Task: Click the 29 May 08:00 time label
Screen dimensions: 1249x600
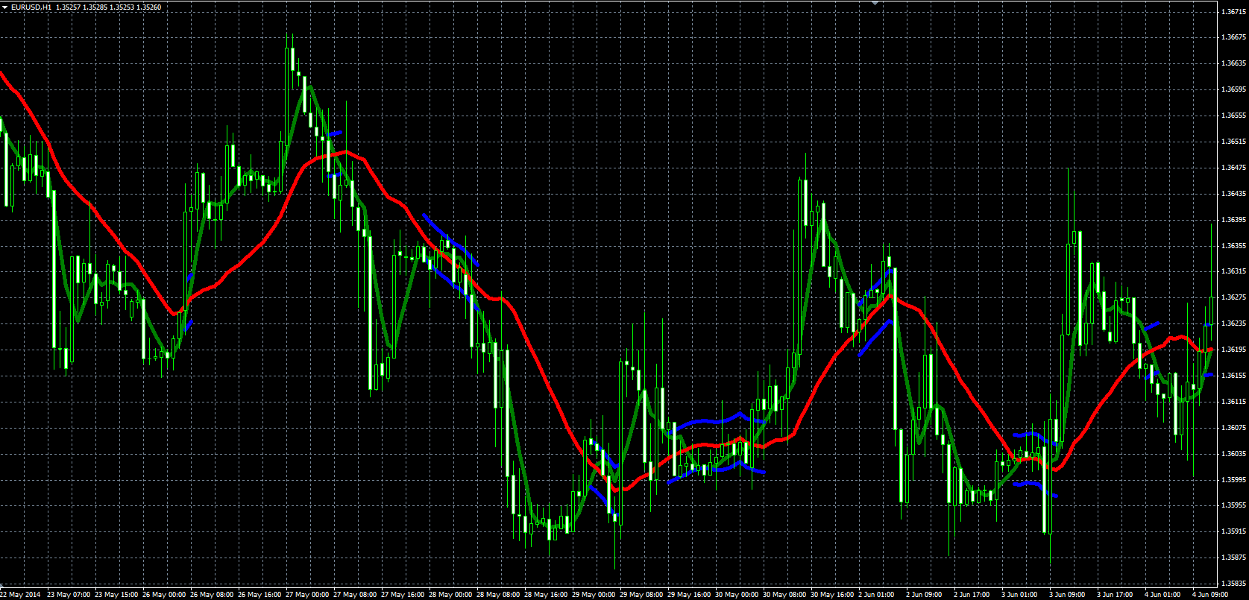Action: [x=641, y=595]
